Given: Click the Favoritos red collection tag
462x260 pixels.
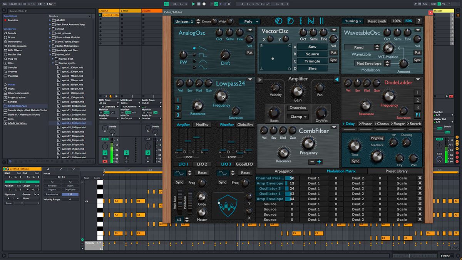Looking at the screenshot, I should click(13, 20).
